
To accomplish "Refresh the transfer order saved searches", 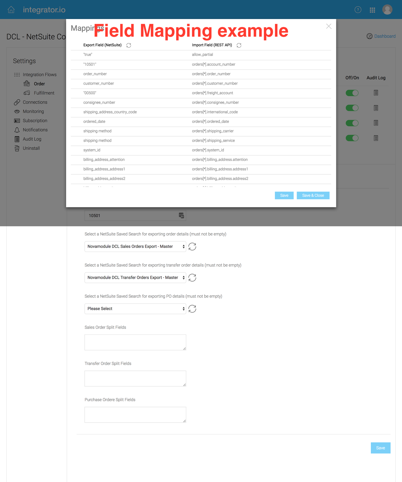I will tap(192, 278).
